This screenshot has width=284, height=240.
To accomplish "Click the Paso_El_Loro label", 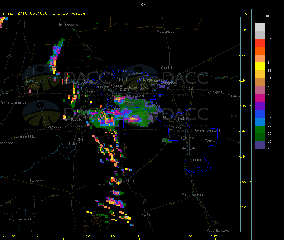I will [218, 231].
